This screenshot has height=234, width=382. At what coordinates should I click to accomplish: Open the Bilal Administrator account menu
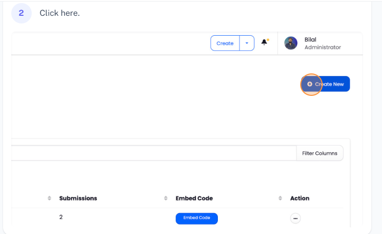pyautogui.click(x=322, y=43)
